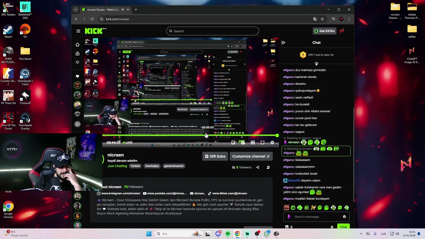This screenshot has height=239, width=425.
Task: Open the Home icon in Kick sidebar
Action: point(77,45)
